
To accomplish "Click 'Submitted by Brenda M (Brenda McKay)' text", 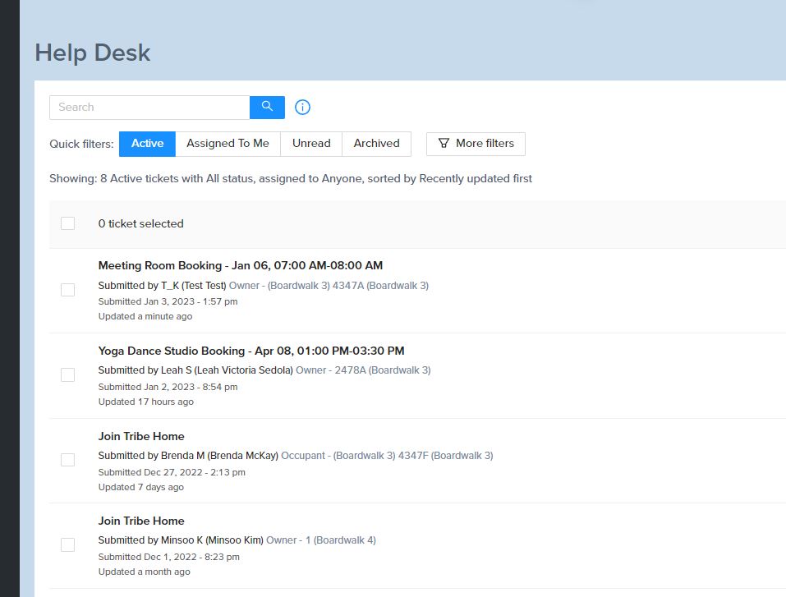I will pos(188,456).
